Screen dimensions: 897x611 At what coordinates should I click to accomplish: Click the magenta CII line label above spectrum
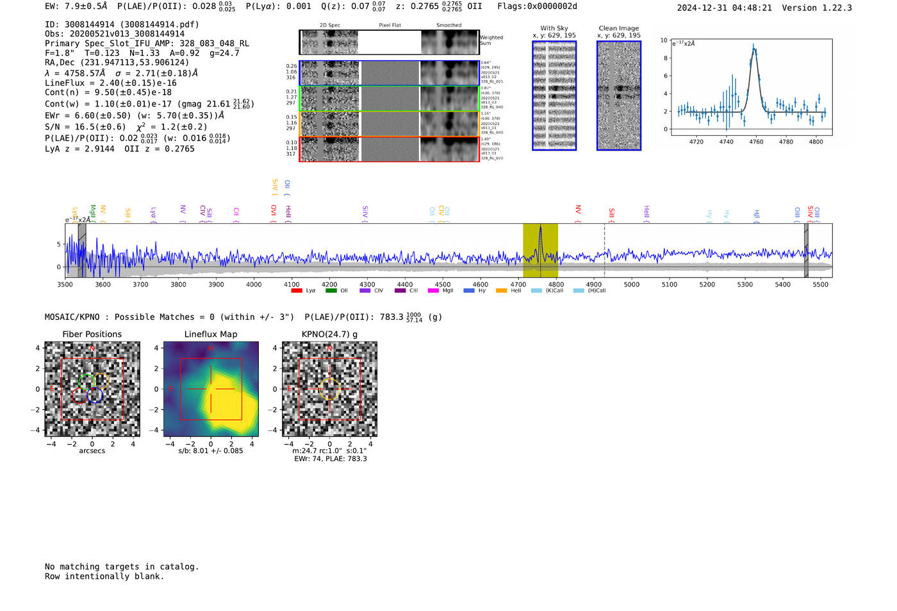[x=236, y=215]
